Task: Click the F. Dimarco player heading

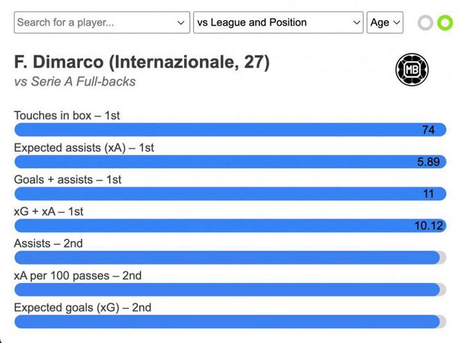Action: coord(141,63)
